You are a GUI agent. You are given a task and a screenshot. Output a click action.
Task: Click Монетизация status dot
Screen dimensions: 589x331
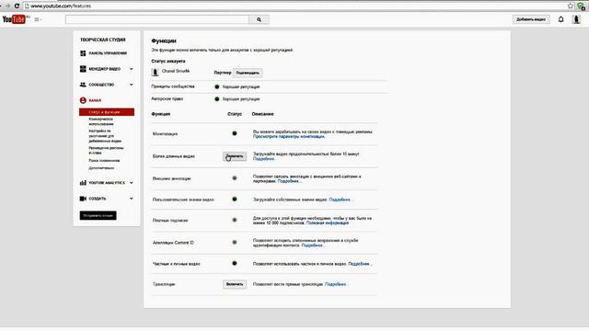pyautogui.click(x=235, y=133)
